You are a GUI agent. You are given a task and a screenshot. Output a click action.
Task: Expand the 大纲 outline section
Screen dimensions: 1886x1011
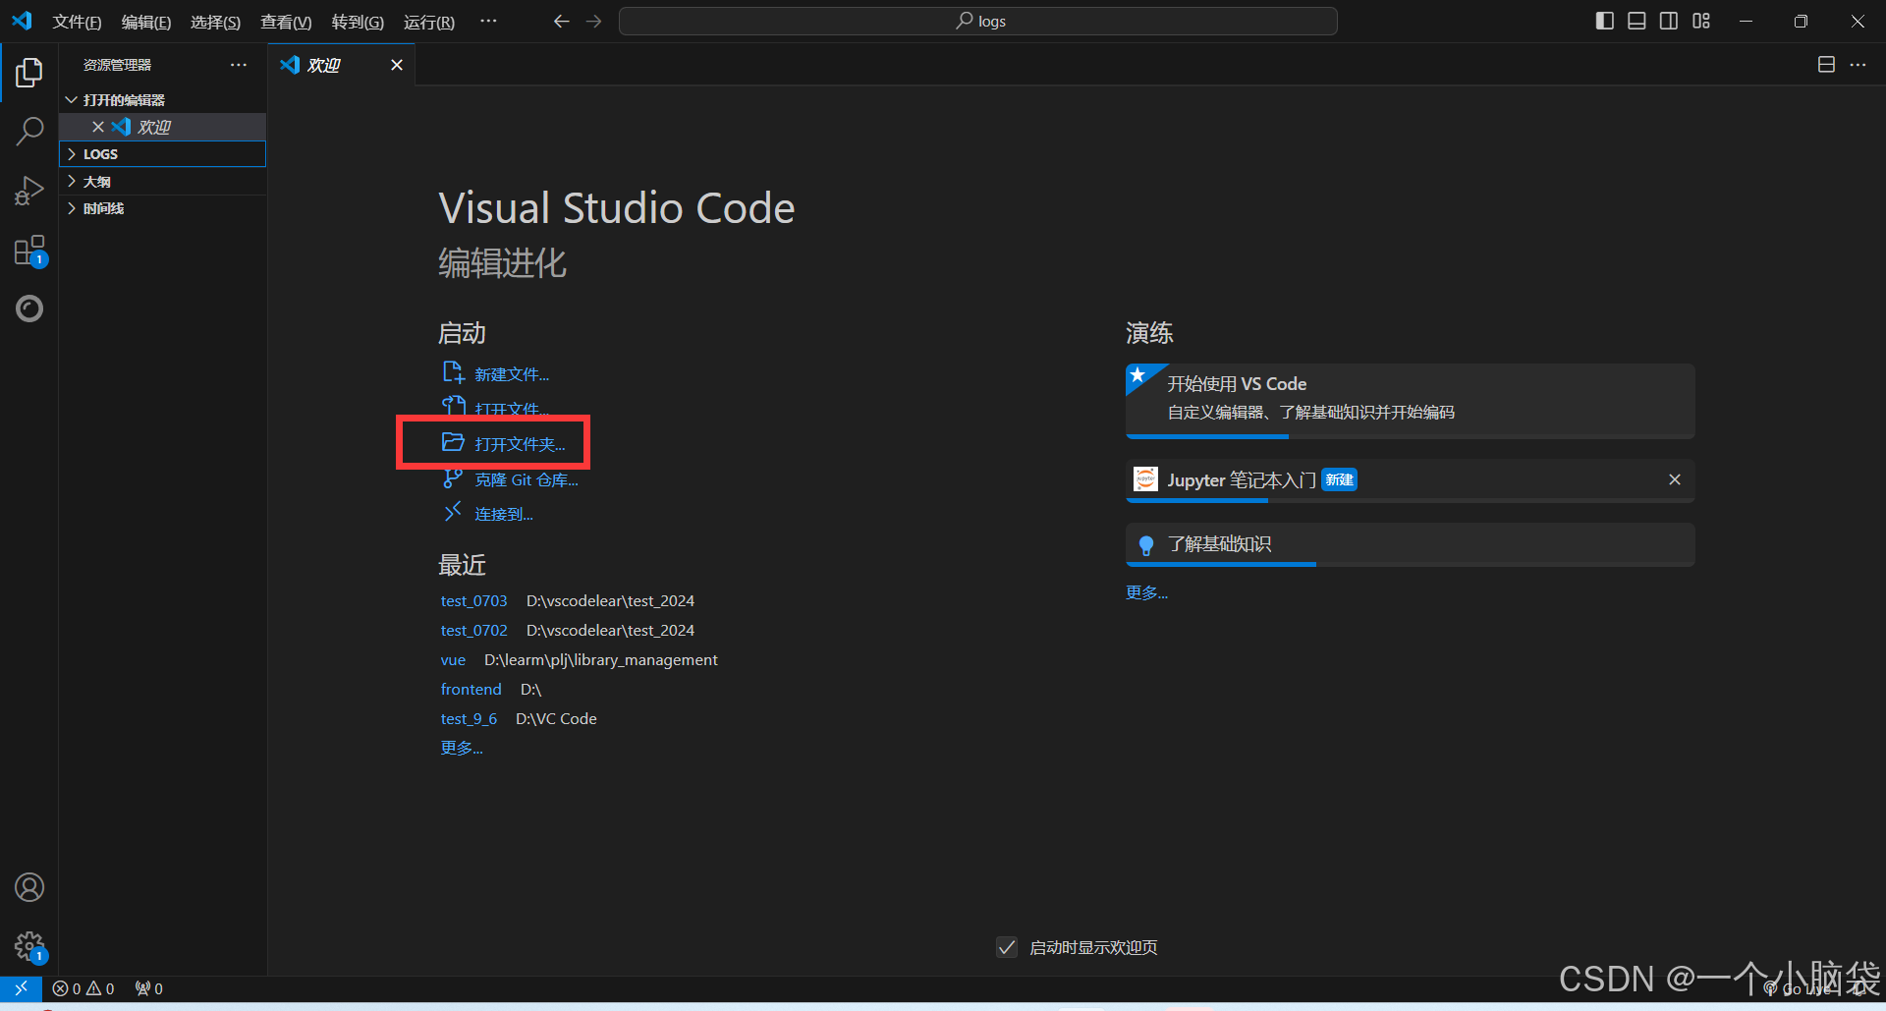click(96, 182)
